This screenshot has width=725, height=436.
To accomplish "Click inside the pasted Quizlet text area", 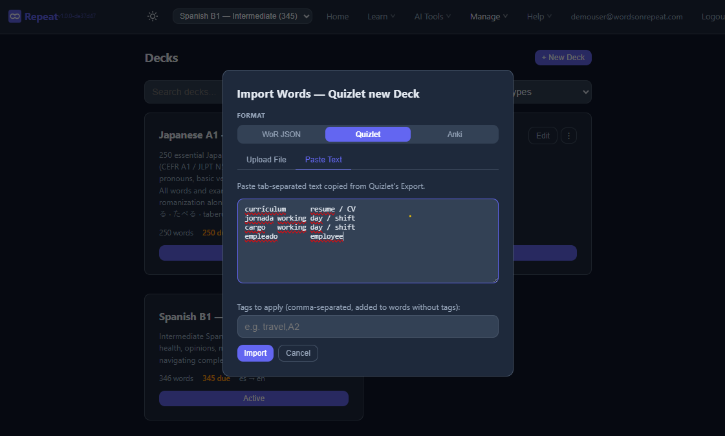I will click(x=367, y=241).
